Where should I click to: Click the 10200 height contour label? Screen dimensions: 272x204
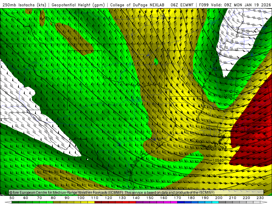pyautogui.click(x=227, y=96)
